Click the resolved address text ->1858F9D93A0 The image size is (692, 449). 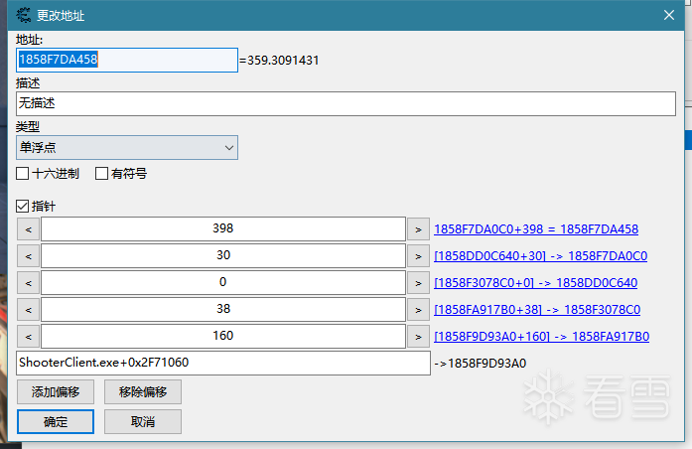coord(481,364)
